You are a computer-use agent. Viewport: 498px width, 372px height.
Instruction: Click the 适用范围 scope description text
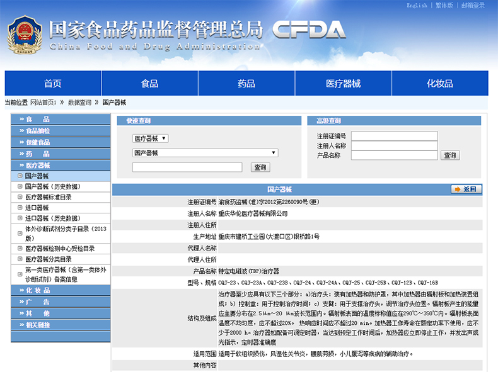click(315, 354)
